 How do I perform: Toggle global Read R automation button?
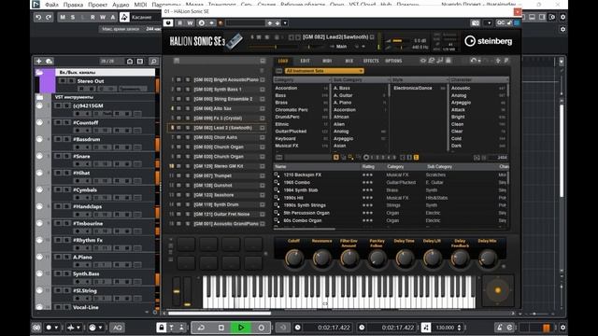(93, 17)
